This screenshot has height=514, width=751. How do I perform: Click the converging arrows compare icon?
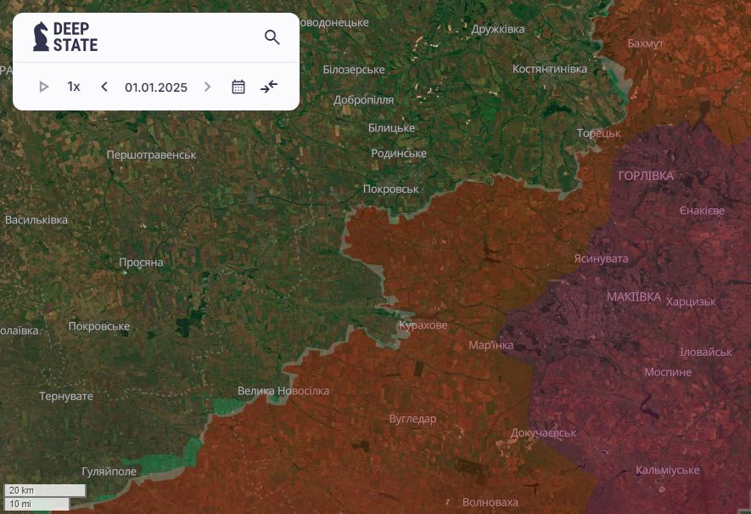point(269,87)
